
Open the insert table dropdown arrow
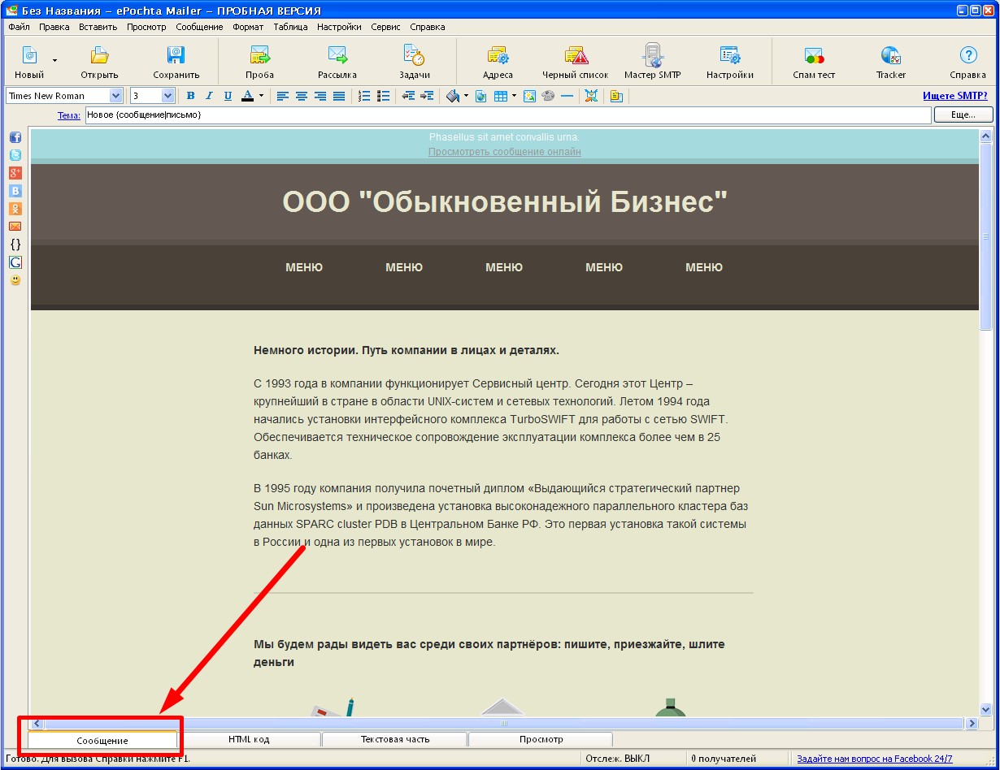[514, 96]
